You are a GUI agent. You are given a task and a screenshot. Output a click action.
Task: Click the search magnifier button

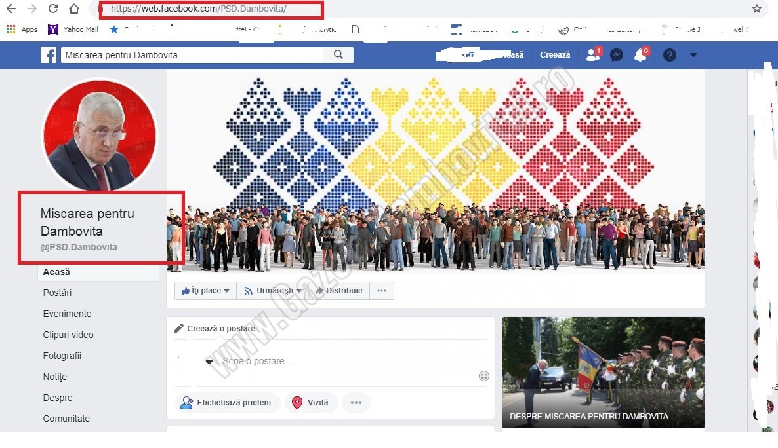click(338, 54)
